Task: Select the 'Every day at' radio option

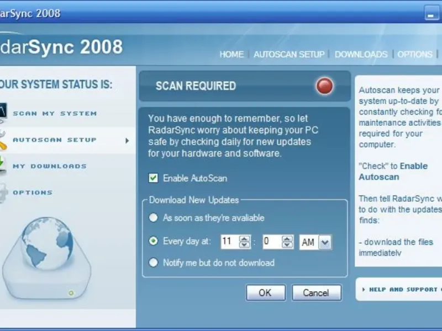Action: 153,241
